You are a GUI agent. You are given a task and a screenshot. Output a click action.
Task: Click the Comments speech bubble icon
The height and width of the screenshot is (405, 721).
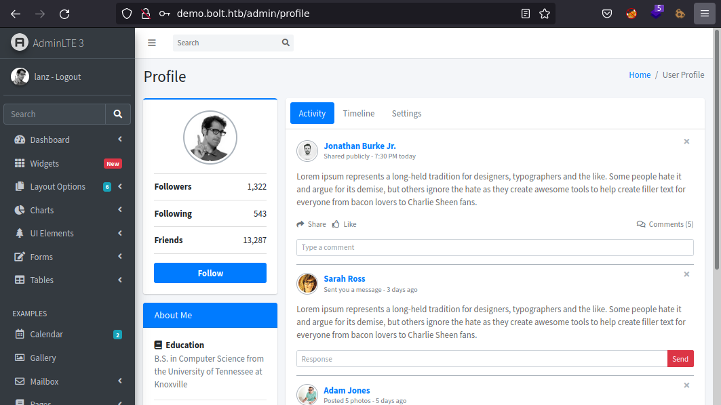(x=641, y=224)
